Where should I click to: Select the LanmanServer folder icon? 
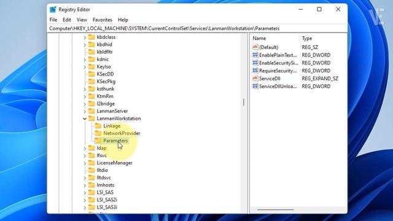click(91, 111)
